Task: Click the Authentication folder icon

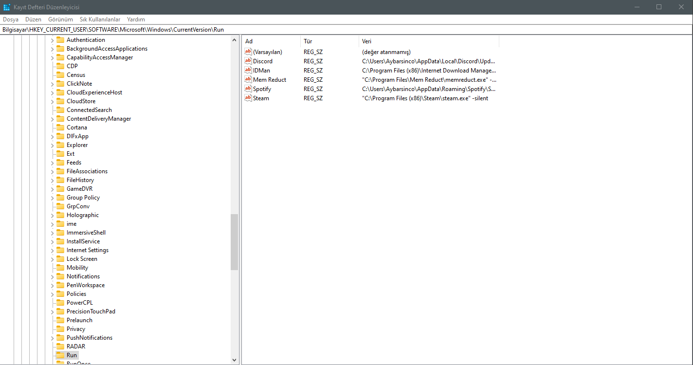Action: click(60, 40)
